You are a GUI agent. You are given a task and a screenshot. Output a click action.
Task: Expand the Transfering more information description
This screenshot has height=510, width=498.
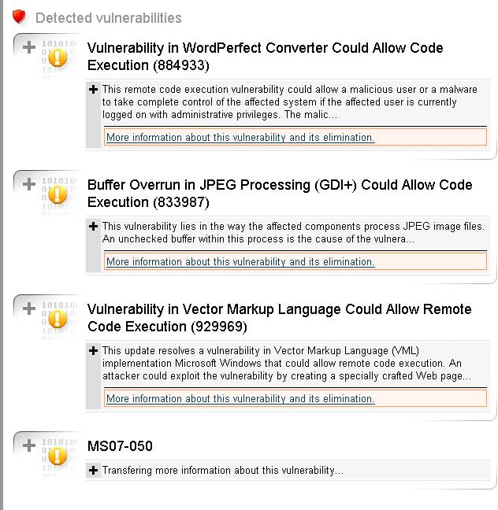tap(94, 471)
